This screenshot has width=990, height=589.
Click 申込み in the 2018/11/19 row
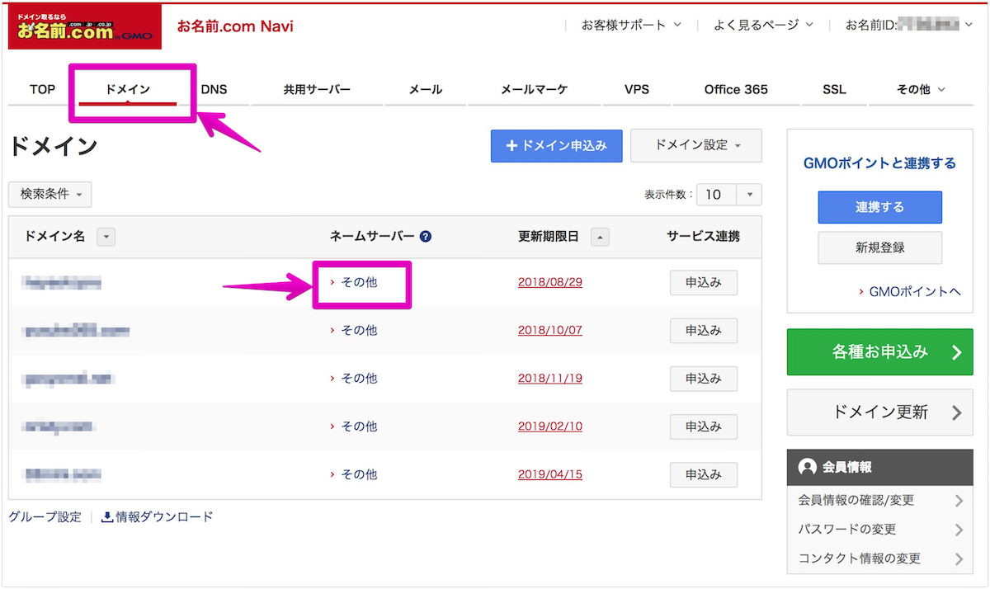click(704, 378)
